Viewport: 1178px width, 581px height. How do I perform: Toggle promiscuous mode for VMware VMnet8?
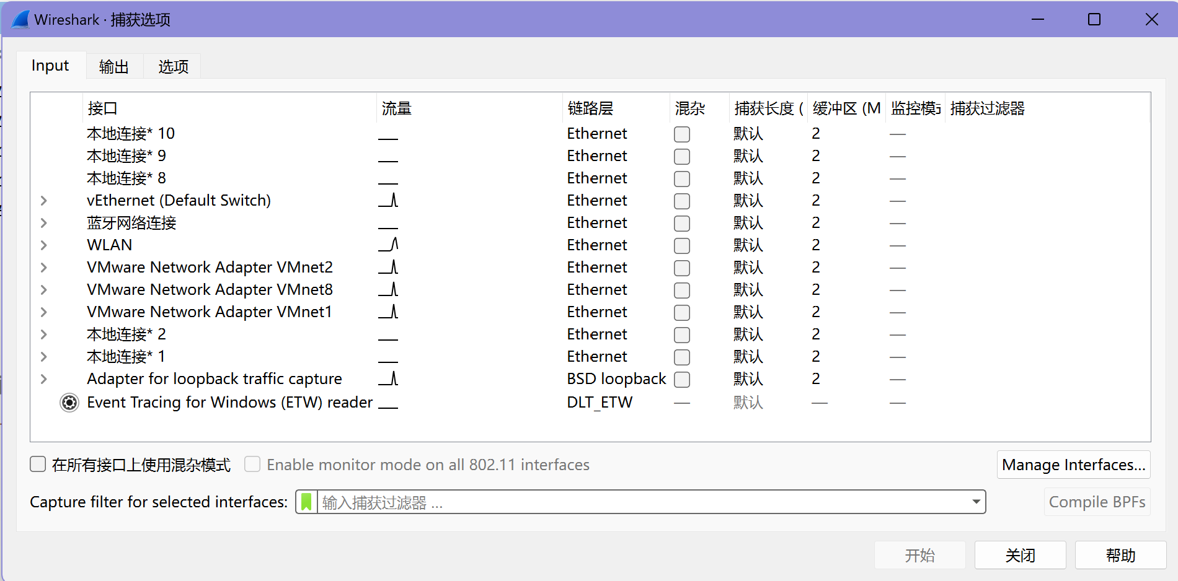point(682,290)
